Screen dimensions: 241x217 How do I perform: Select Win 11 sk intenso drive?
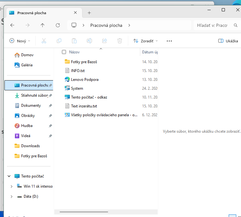(x=35, y=186)
